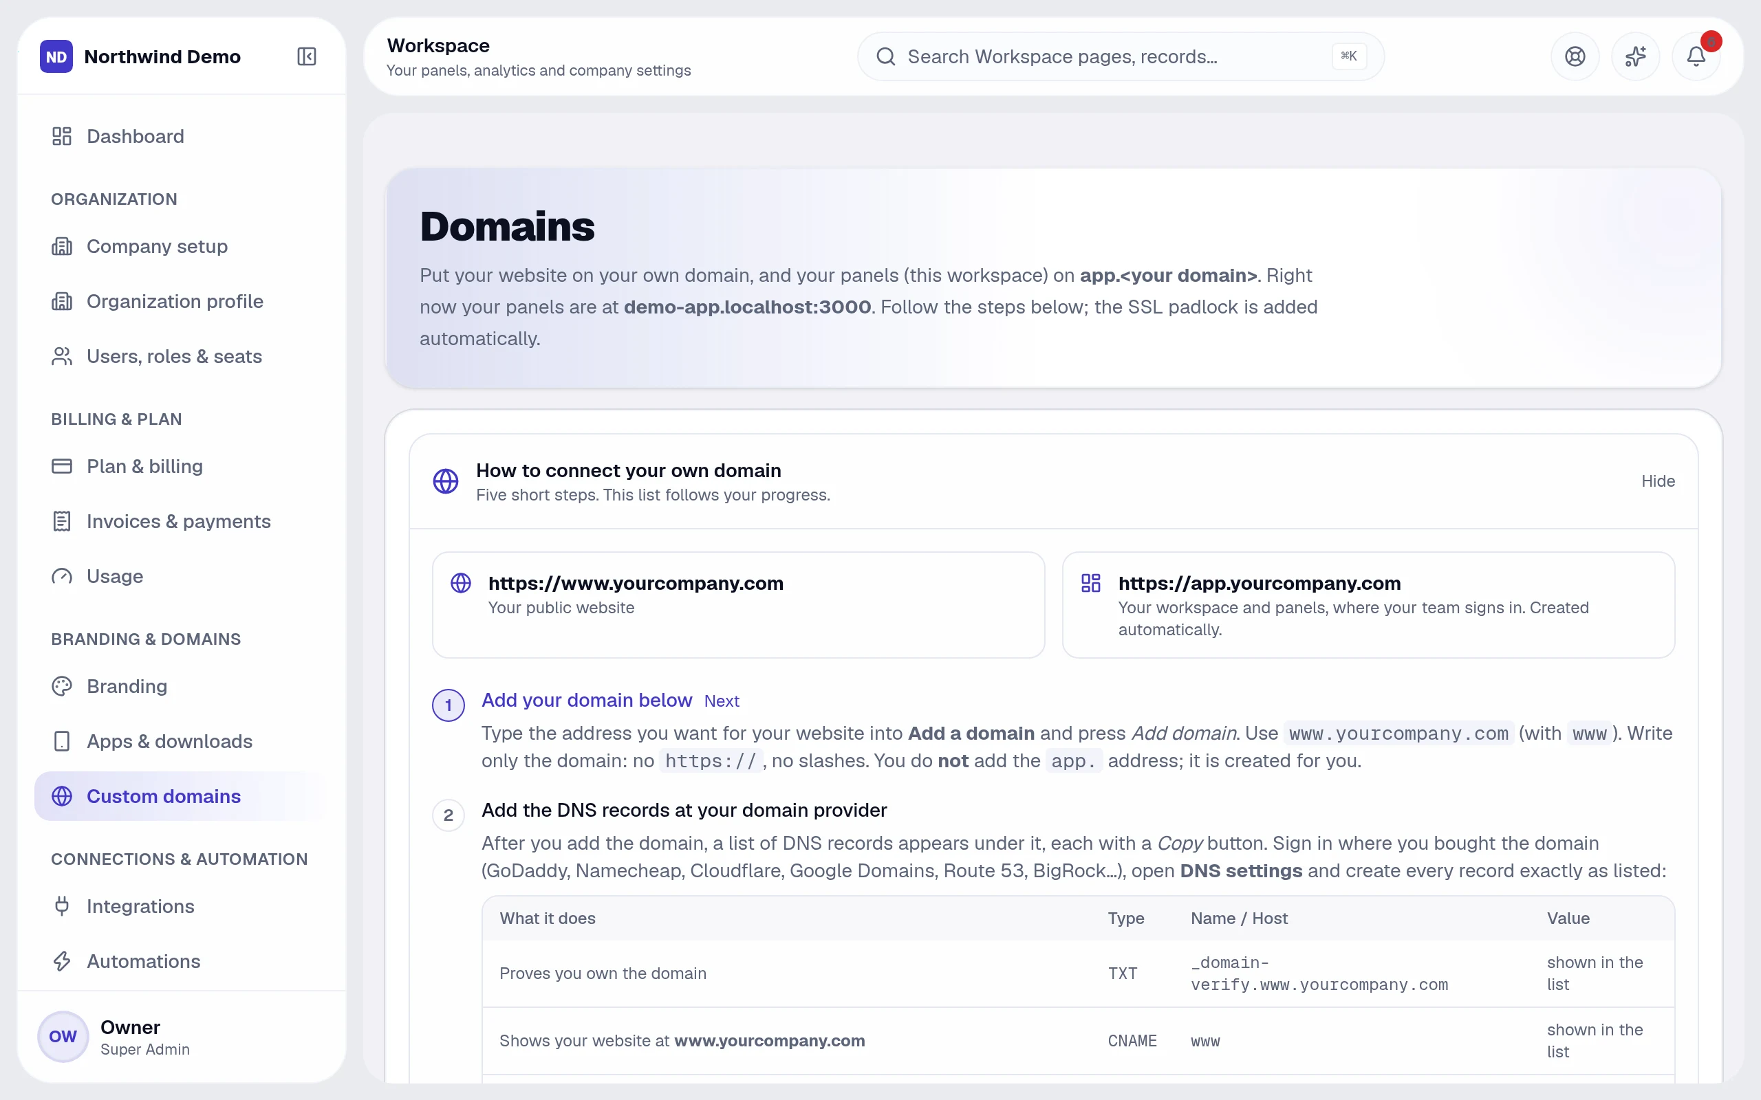Click the Custom domains globe icon

[x=62, y=796]
